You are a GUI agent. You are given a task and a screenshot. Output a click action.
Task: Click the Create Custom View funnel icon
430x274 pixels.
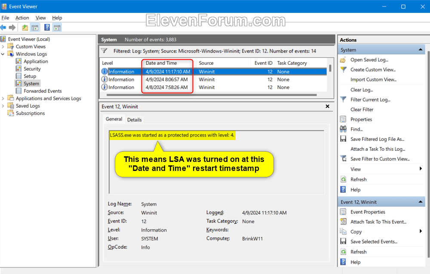pyautogui.click(x=343, y=70)
